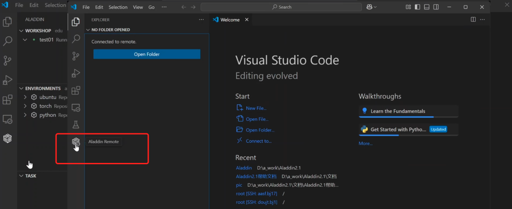Toggle bottom panel visibility
This screenshot has width=512, height=209.
click(x=427, y=7)
